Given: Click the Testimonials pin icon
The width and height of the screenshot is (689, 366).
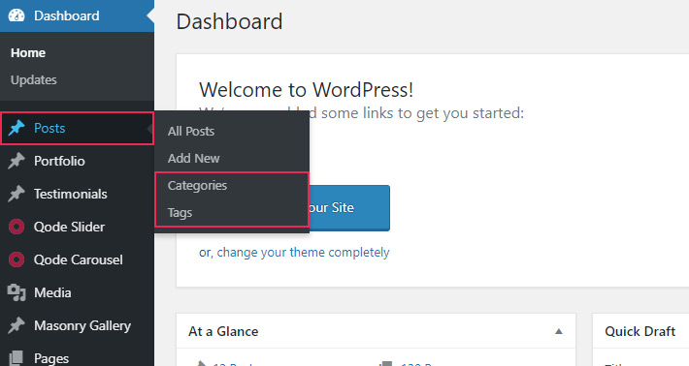Looking at the screenshot, I should point(16,194).
